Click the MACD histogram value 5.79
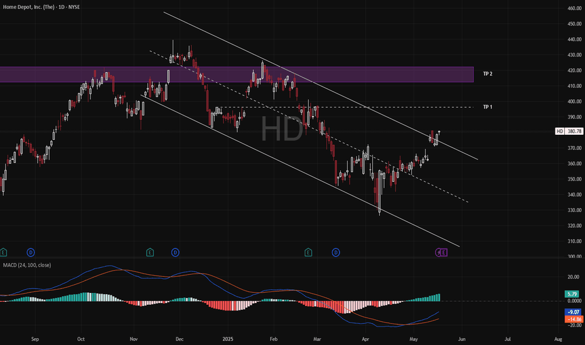The width and height of the screenshot is (585, 345). (572, 294)
